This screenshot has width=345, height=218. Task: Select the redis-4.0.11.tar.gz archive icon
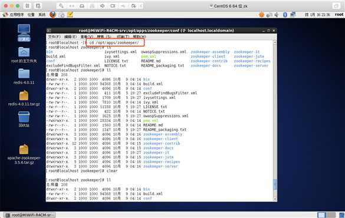[24, 98]
